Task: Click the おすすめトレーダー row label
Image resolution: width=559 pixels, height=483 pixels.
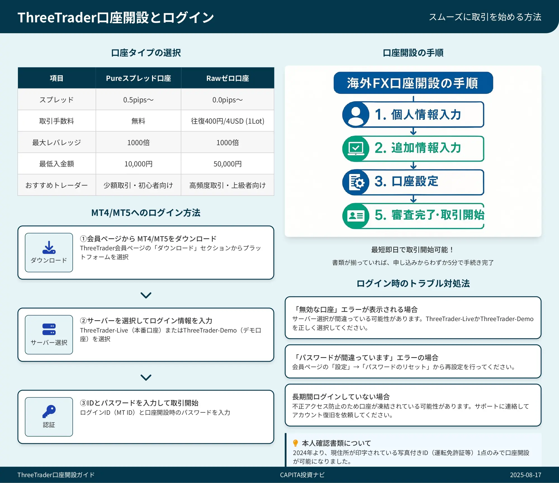Action: [57, 185]
